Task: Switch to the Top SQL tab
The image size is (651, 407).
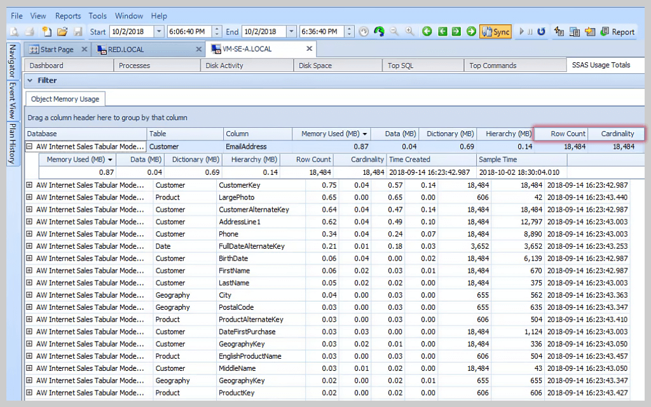Action: 423,64
